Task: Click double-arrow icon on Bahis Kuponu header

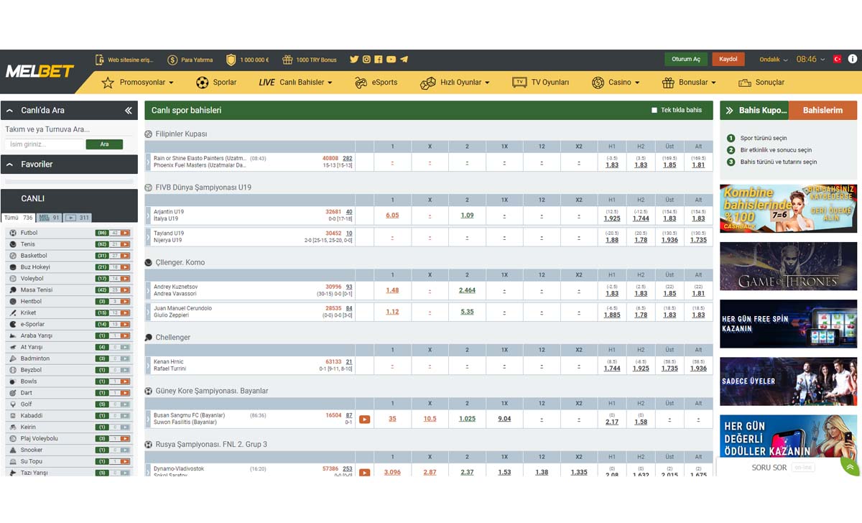Action: coord(729,111)
